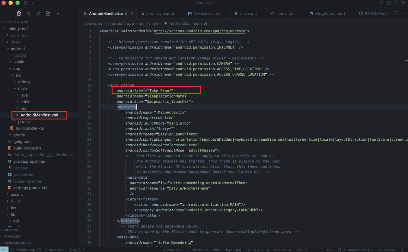This screenshot has height=252, width=408.
Task: Expand the TIMELINE section
Action: [x=40, y=237]
